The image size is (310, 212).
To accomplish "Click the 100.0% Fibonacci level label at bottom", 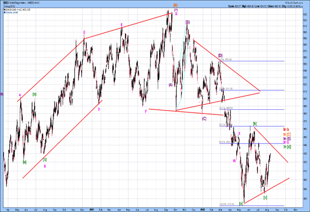I will pos(227,204).
